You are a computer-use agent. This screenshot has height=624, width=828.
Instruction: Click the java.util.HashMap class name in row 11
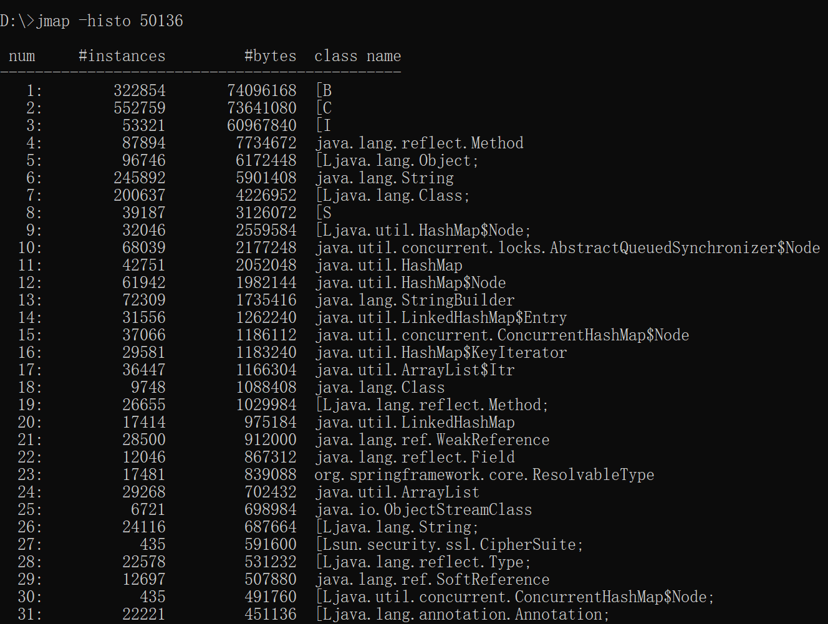[389, 265]
